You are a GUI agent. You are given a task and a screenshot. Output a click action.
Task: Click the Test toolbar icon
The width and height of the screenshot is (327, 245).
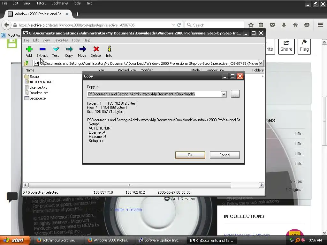pos(56,51)
